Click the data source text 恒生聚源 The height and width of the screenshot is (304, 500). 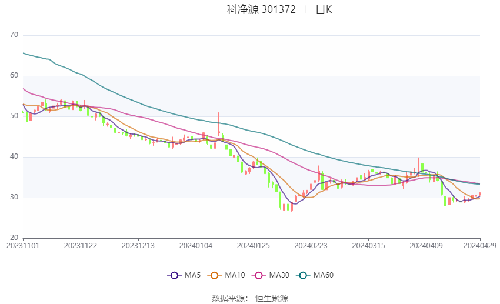pos(272,298)
